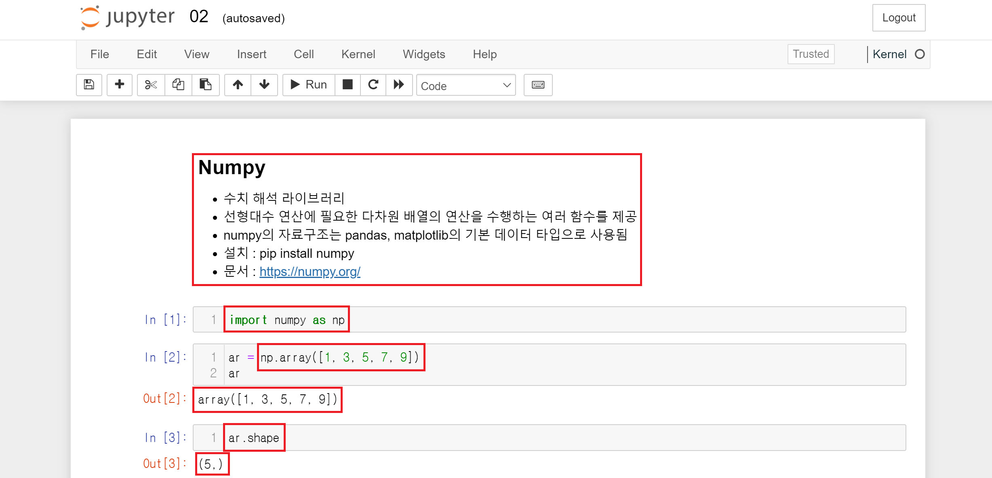Restart the kernel with circular arrow
Screen dimensions: 992x478
[373, 85]
